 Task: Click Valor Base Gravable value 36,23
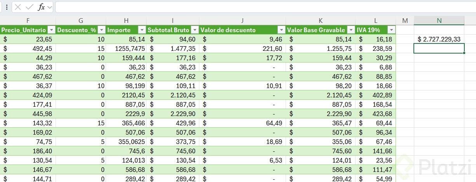coord(343,67)
